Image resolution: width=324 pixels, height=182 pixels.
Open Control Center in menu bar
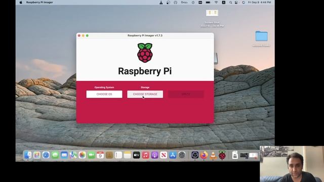pos(236,2)
